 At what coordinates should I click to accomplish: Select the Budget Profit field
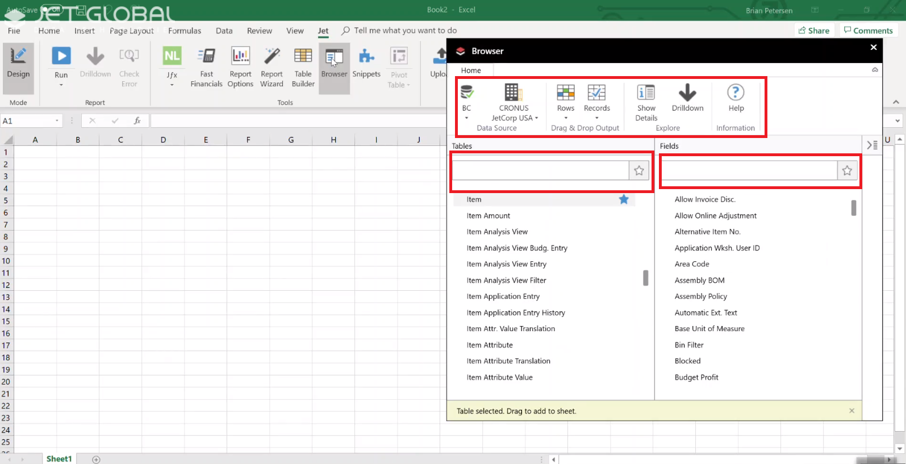[x=696, y=377]
